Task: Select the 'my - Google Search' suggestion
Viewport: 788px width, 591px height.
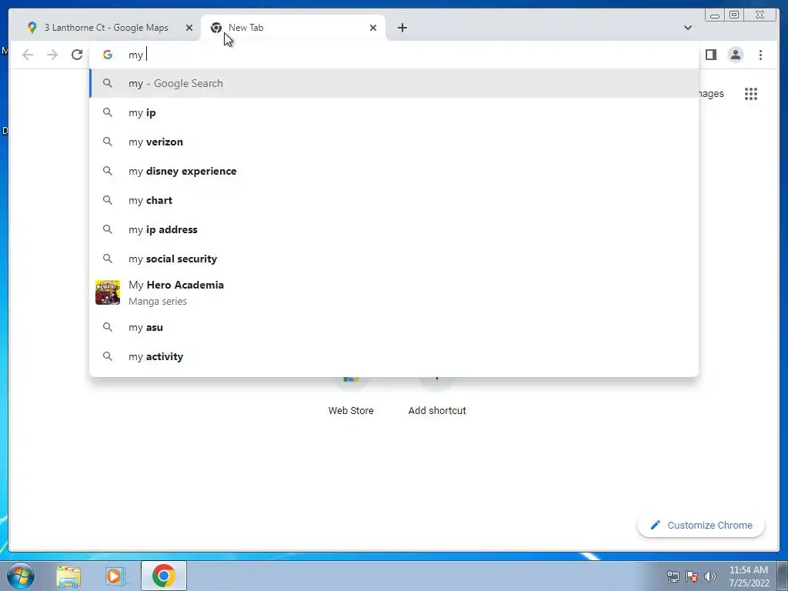Action: click(394, 83)
